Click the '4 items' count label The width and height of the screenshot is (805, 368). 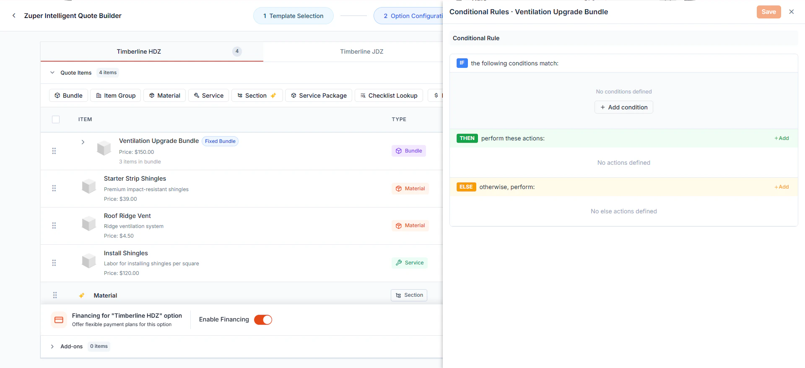click(108, 73)
